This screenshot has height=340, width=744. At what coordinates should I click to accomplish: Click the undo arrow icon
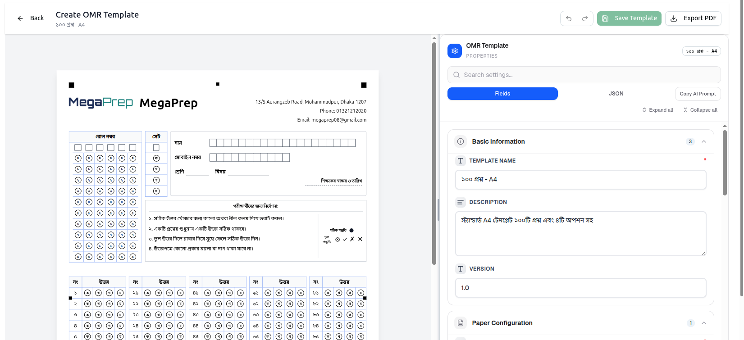(x=569, y=18)
